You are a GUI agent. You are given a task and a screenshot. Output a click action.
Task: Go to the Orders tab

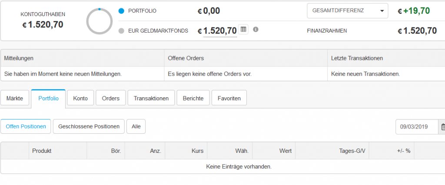tap(111, 98)
